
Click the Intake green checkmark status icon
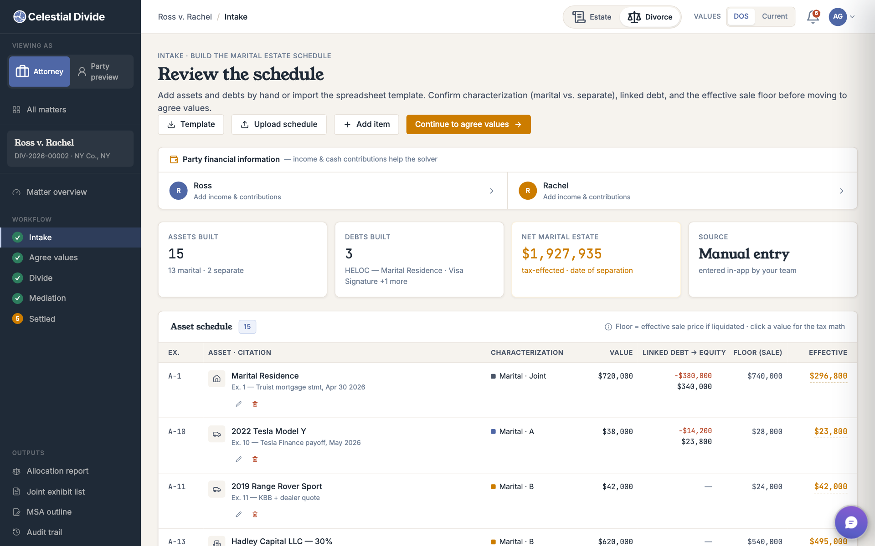tap(18, 238)
